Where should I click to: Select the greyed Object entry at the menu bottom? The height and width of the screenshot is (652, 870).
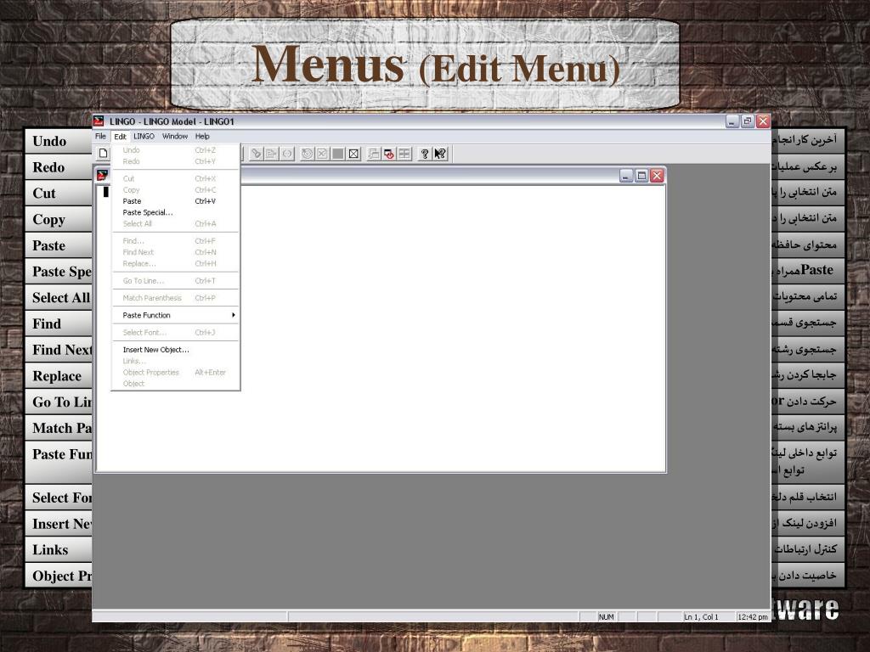point(175,384)
